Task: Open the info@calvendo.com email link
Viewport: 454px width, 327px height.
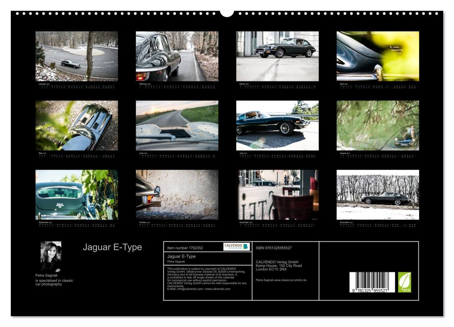Action: point(189,289)
